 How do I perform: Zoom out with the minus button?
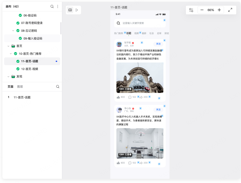202,10
